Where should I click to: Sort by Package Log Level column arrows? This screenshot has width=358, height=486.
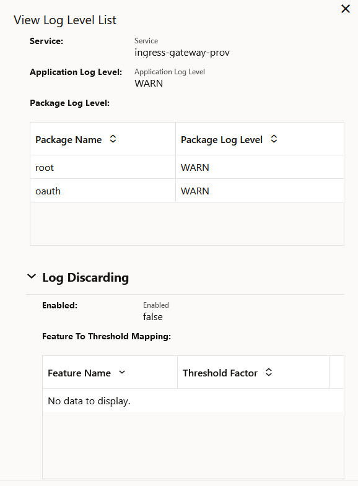pos(274,139)
